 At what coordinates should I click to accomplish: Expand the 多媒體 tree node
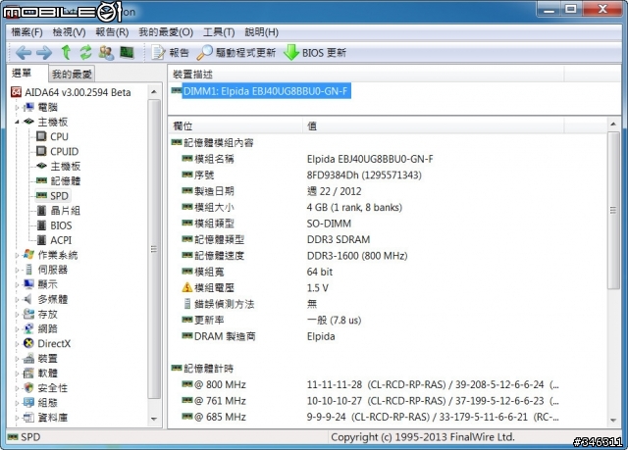tap(17, 300)
